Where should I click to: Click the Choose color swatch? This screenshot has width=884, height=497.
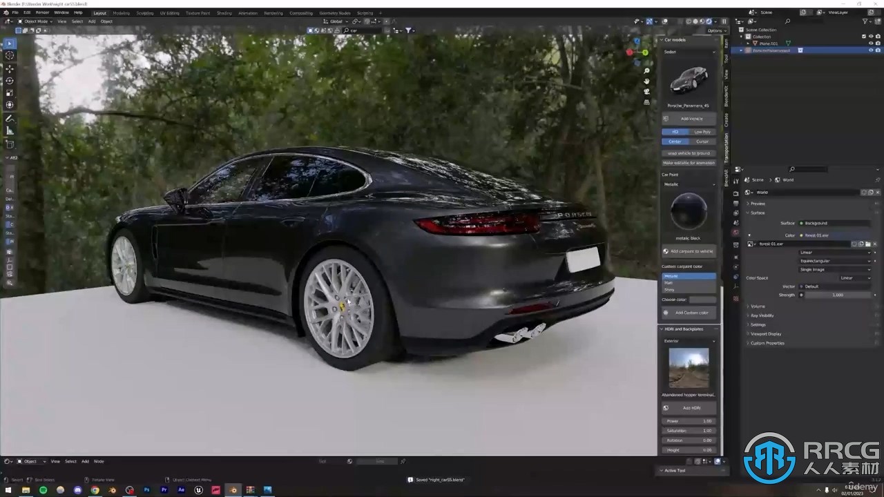[702, 300]
